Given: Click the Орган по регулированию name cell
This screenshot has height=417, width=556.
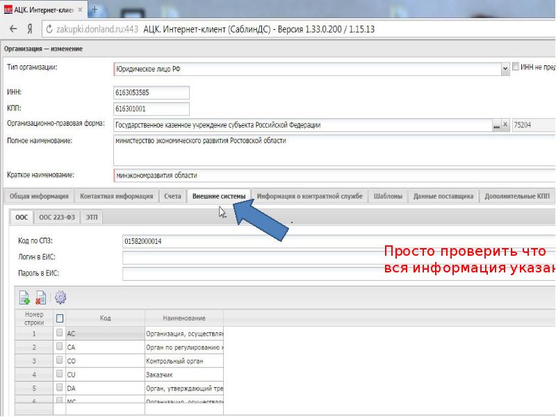Looking at the screenshot, I should (x=184, y=347).
